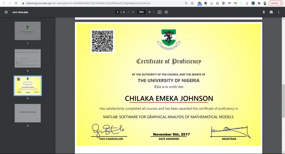Screen dimensions: 285x154
Task: Click the QR code on certificate
Action: pos(102,41)
